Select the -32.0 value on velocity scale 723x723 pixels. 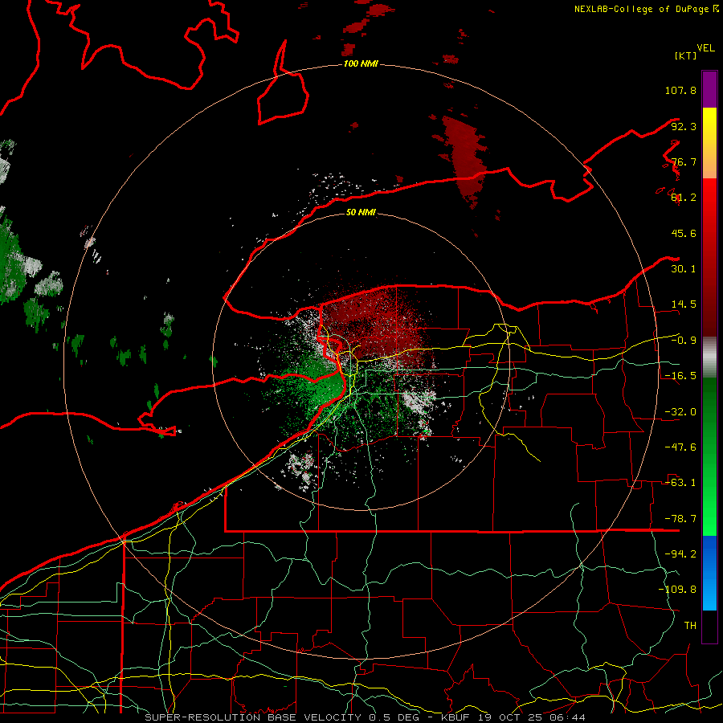click(680, 412)
